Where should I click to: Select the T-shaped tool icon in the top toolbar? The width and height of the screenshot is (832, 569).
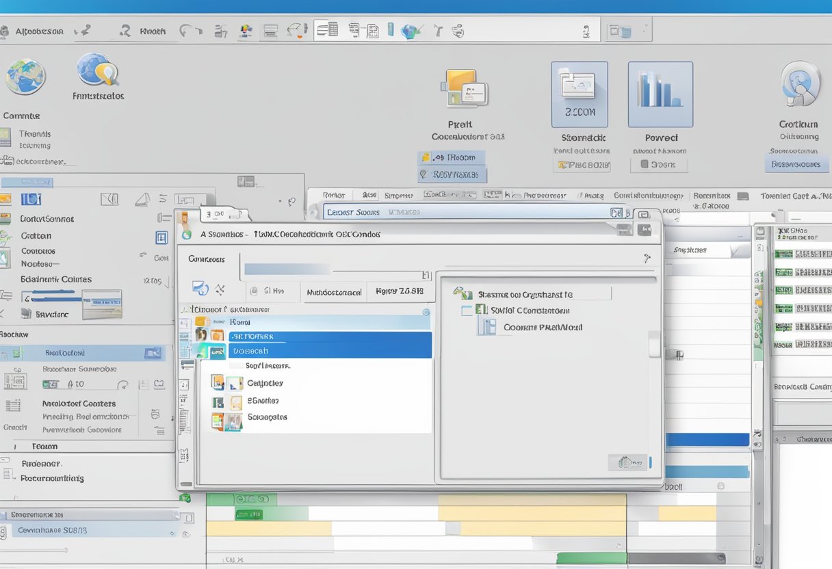point(438,31)
